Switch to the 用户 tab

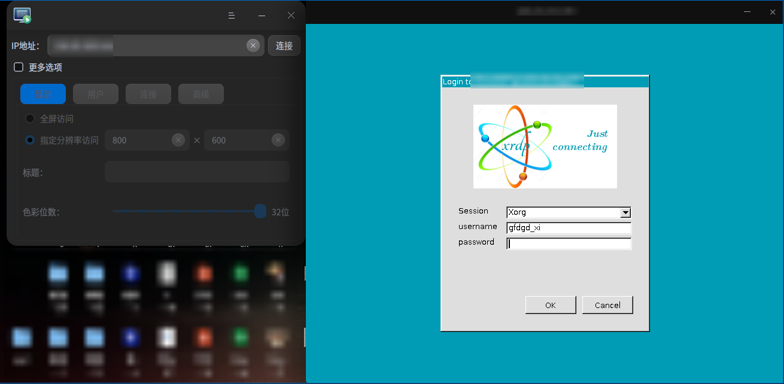point(96,94)
